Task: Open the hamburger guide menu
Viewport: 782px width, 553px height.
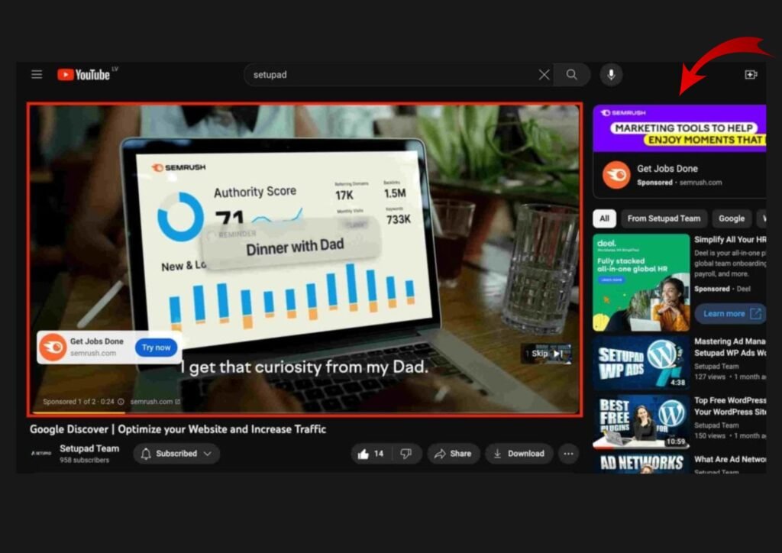Action: [37, 75]
